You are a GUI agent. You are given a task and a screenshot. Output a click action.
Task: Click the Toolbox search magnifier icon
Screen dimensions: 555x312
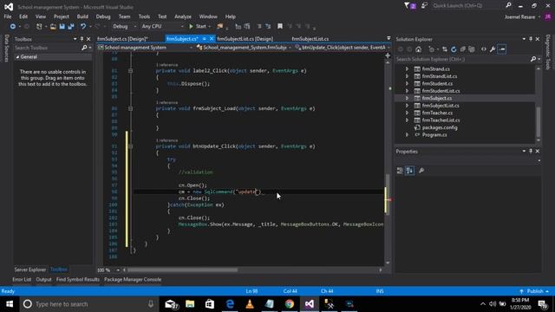[x=84, y=48]
